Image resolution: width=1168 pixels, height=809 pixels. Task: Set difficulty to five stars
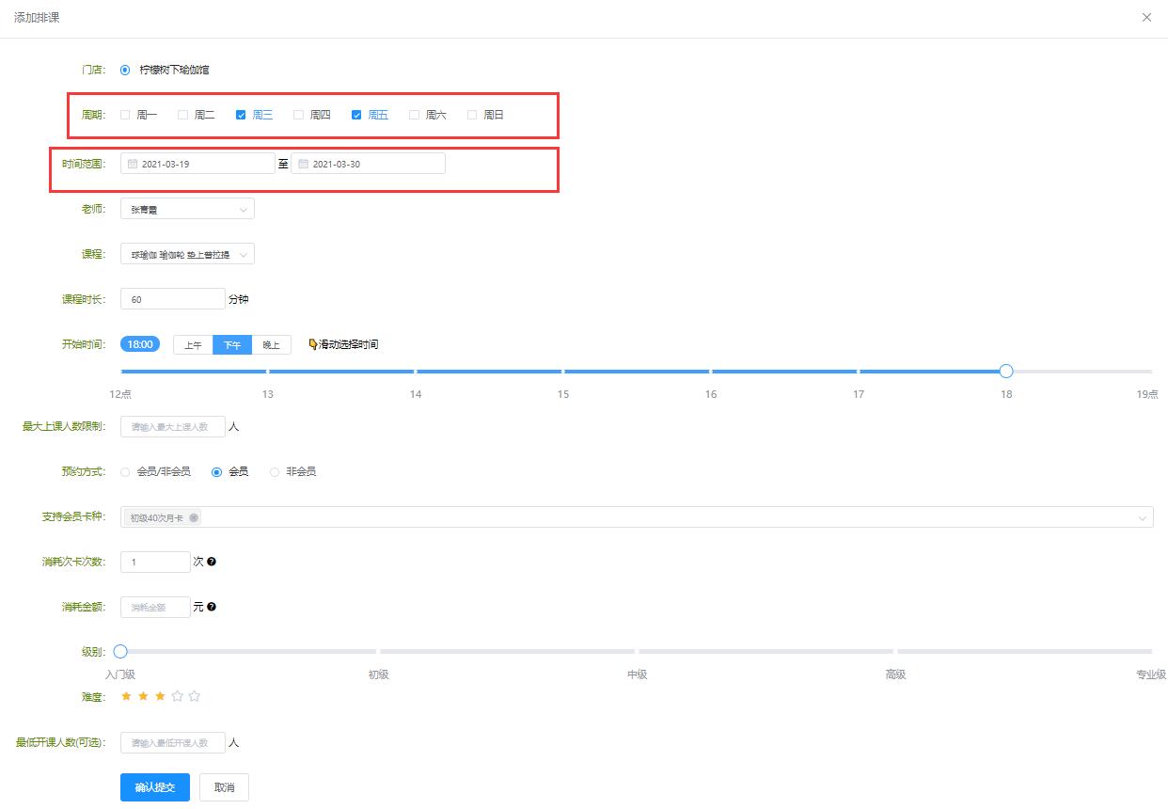coord(195,696)
